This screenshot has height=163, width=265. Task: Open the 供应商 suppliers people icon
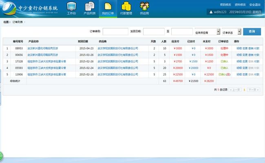coord(144,8)
